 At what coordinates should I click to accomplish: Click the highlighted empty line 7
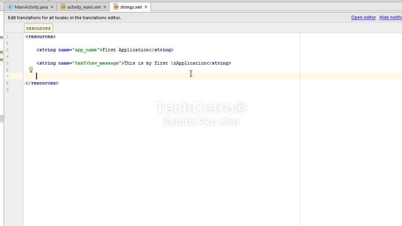213,77
